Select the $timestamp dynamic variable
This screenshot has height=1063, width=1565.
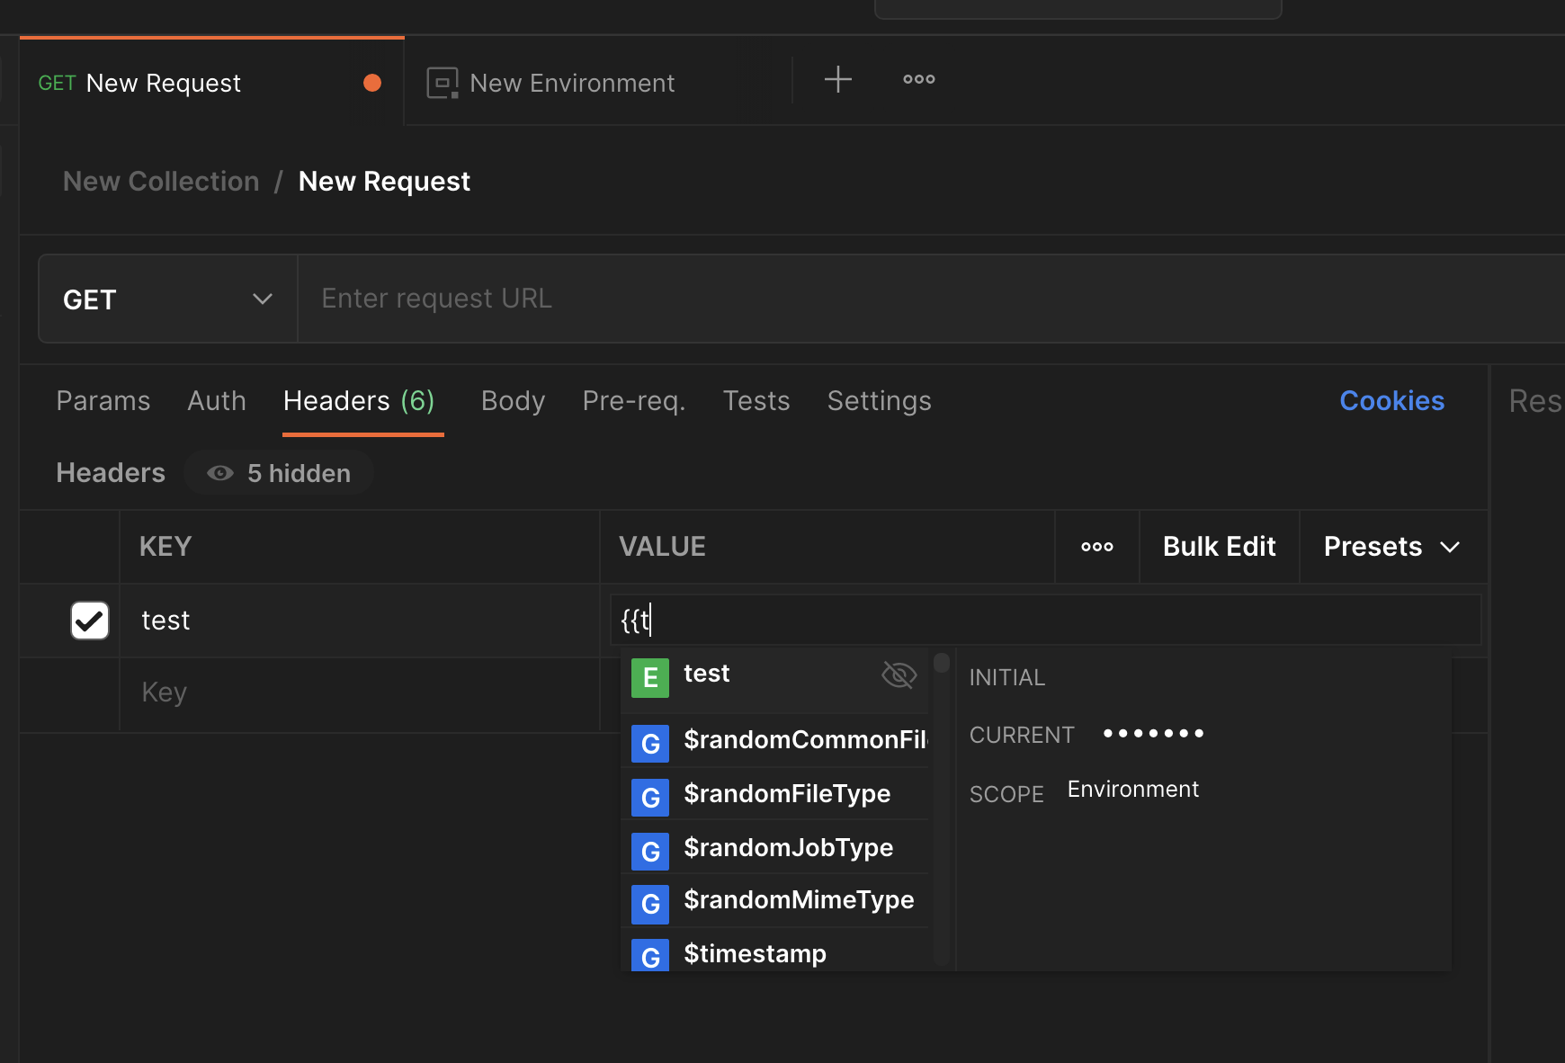[755, 953]
